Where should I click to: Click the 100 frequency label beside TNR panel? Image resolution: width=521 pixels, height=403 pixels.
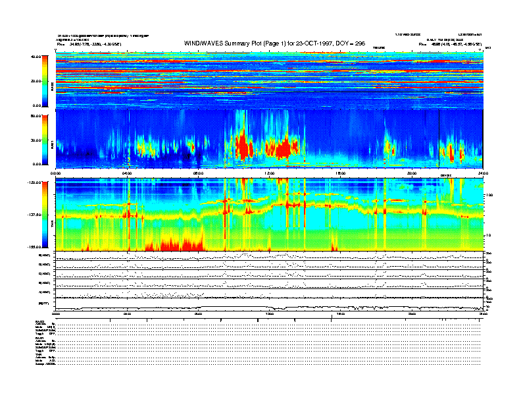(489, 195)
